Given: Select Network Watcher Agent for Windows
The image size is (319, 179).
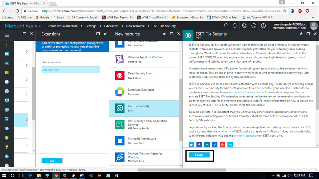Looking at the screenshot, I should point(144,157).
